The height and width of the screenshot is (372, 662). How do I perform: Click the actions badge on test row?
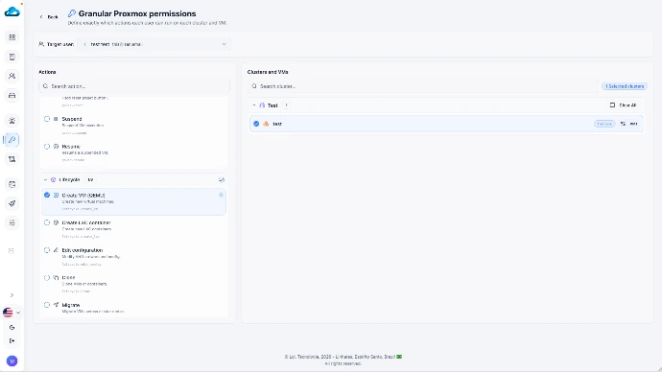pyautogui.click(x=604, y=124)
